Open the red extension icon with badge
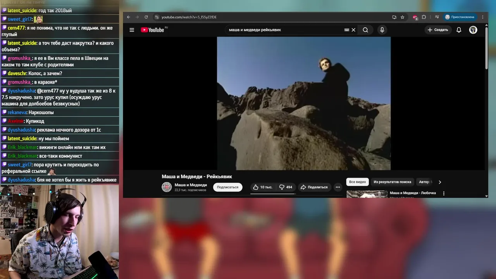This screenshot has height=279, width=496. (415, 17)
